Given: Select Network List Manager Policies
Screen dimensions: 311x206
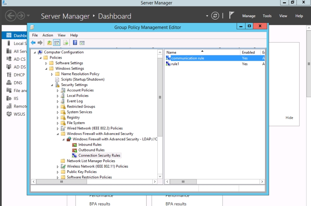Looking at the screenshot, I should tap(91, 161).
